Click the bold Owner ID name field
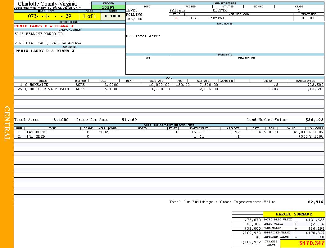Image resolution: width=326 pixels, height=248 pixels. (45, 51)
